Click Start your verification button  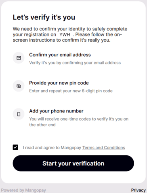73,163
